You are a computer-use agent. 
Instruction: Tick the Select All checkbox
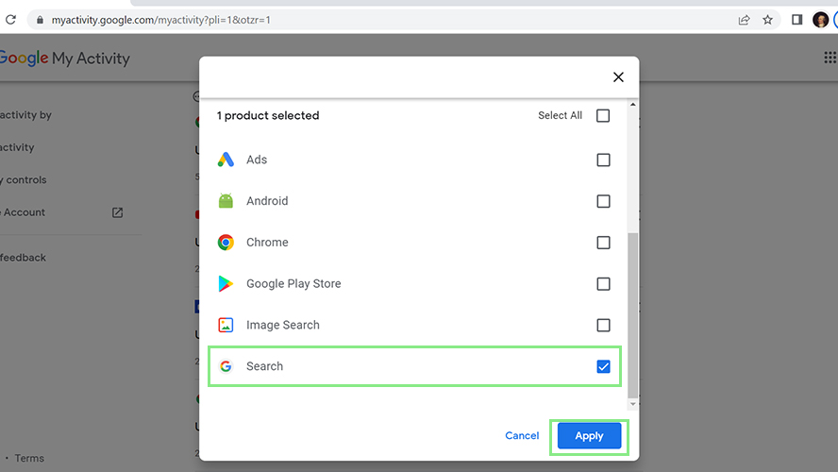coord(603,115)
